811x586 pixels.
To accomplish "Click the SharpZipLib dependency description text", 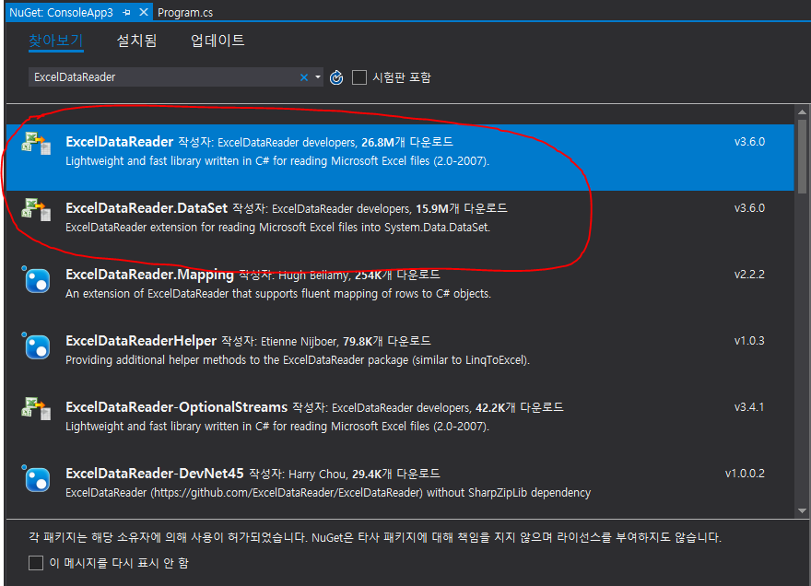I will (x=328, y=492).
